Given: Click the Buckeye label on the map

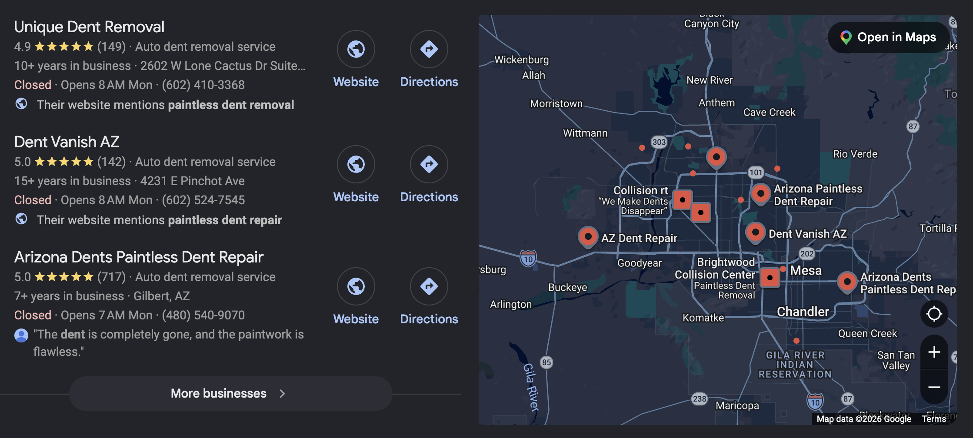Looking at the screenshot, I should pos(568,287).
